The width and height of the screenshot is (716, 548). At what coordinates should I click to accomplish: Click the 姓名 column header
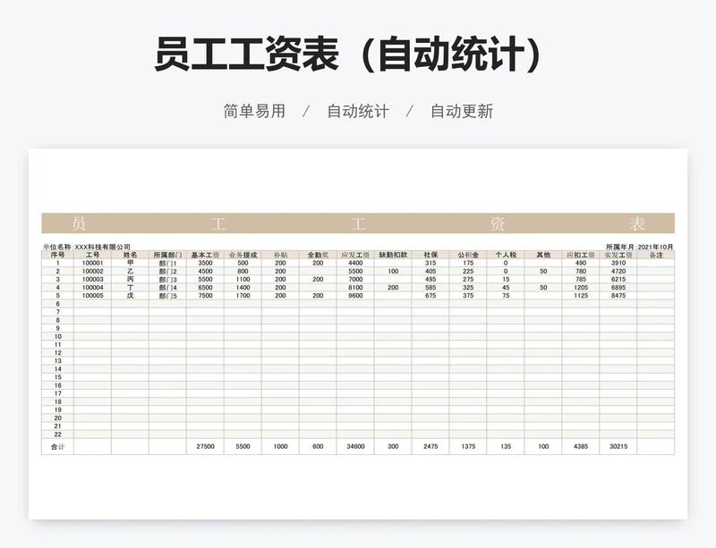point(130,255)
